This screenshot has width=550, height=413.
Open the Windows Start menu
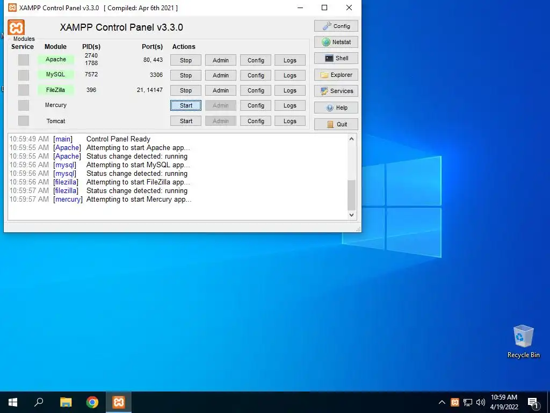13,402
